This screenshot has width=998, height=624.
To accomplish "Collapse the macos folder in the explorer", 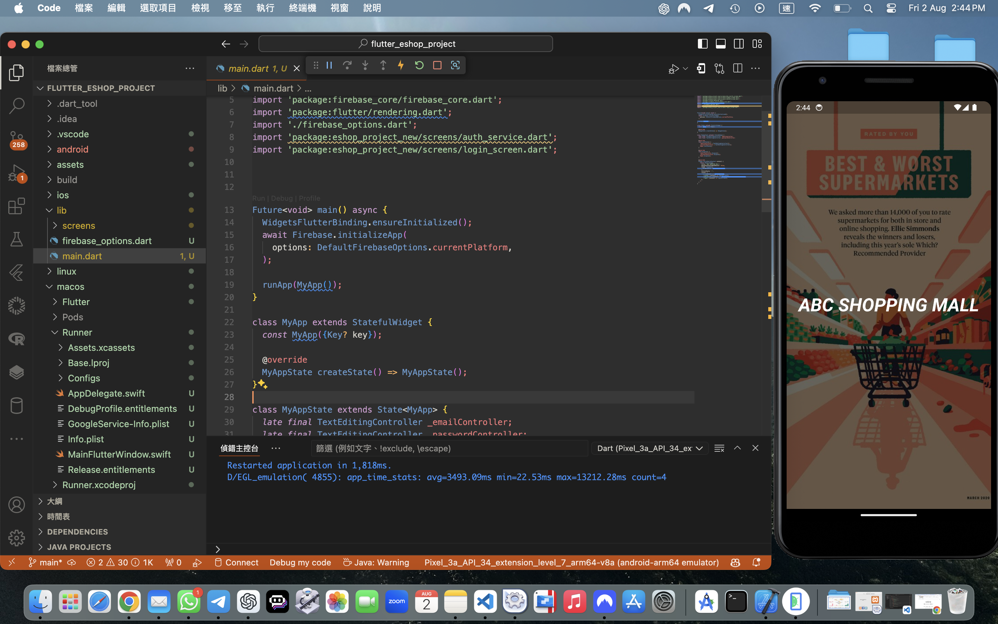I will coord(70,286).
